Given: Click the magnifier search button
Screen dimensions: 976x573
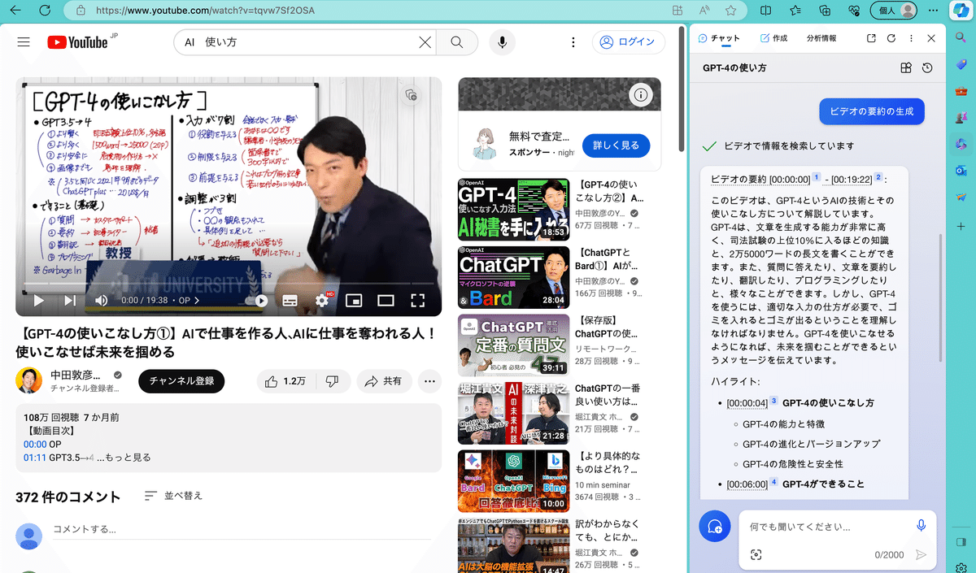Looking at the screenshot, I should 457,42.
